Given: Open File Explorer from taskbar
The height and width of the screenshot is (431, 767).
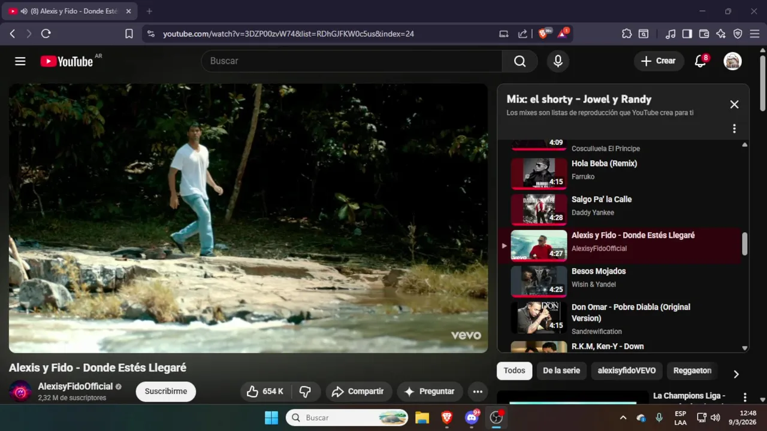Looking at the screenshot, I should coord(422,417).
